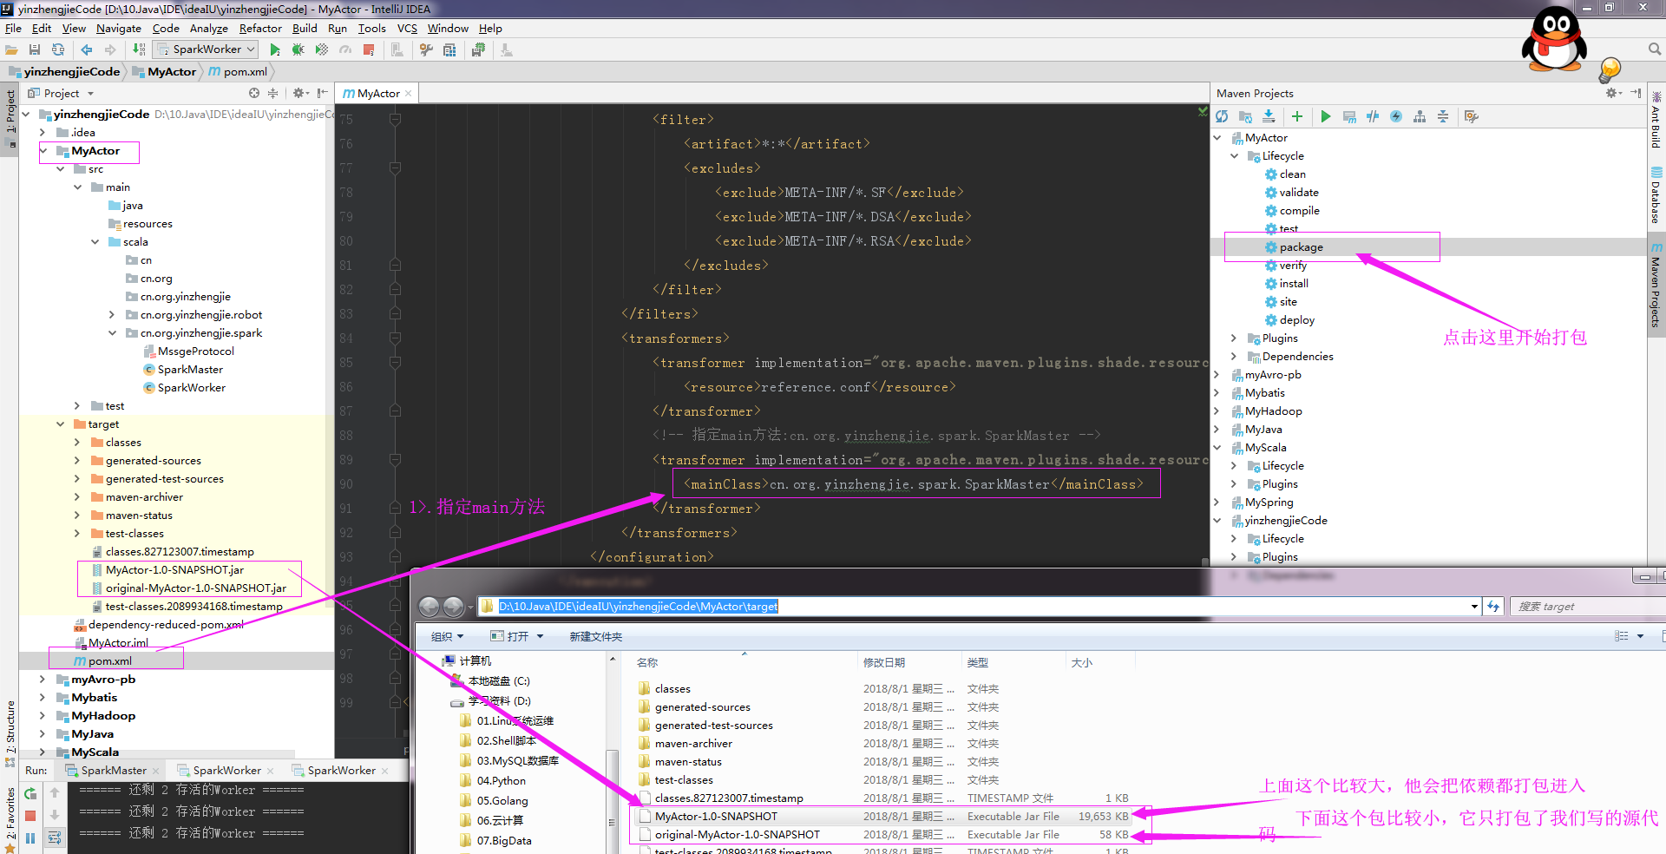
Task: Select SparkMaster class in the project tree
Action: point(190,370)
